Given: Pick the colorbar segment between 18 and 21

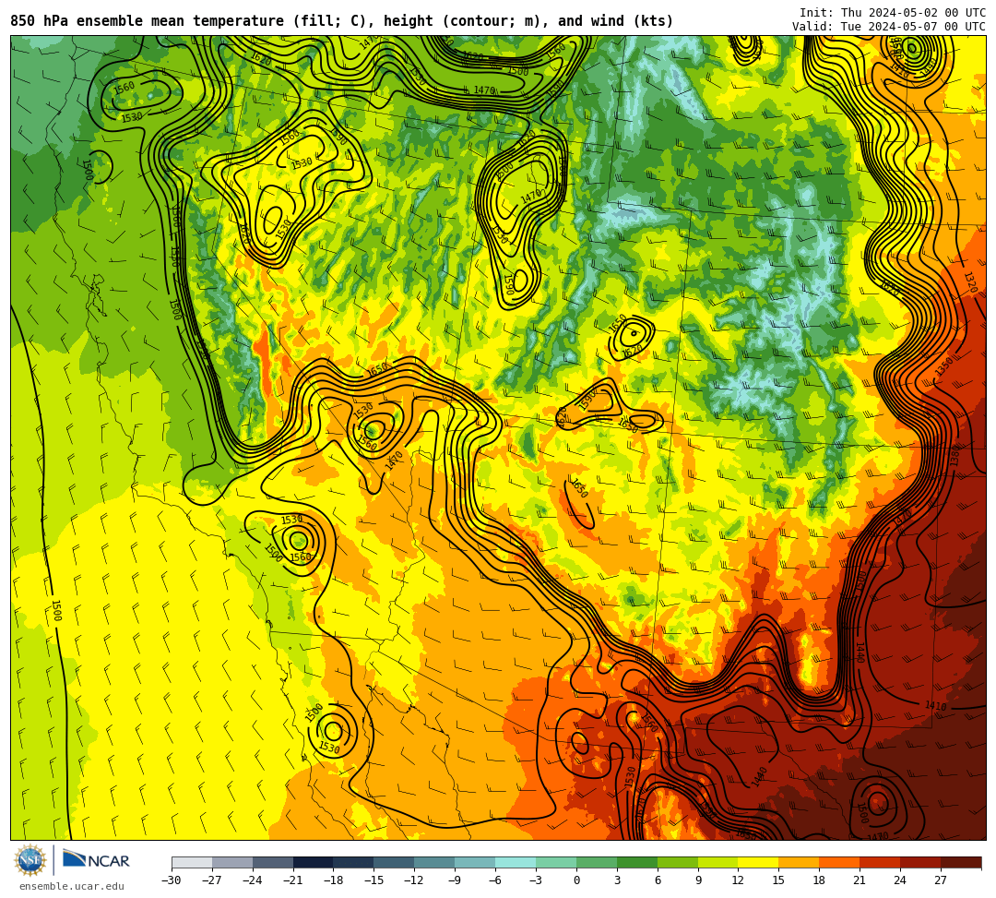Looking at the screenshot, I should (x=840, y=862).
